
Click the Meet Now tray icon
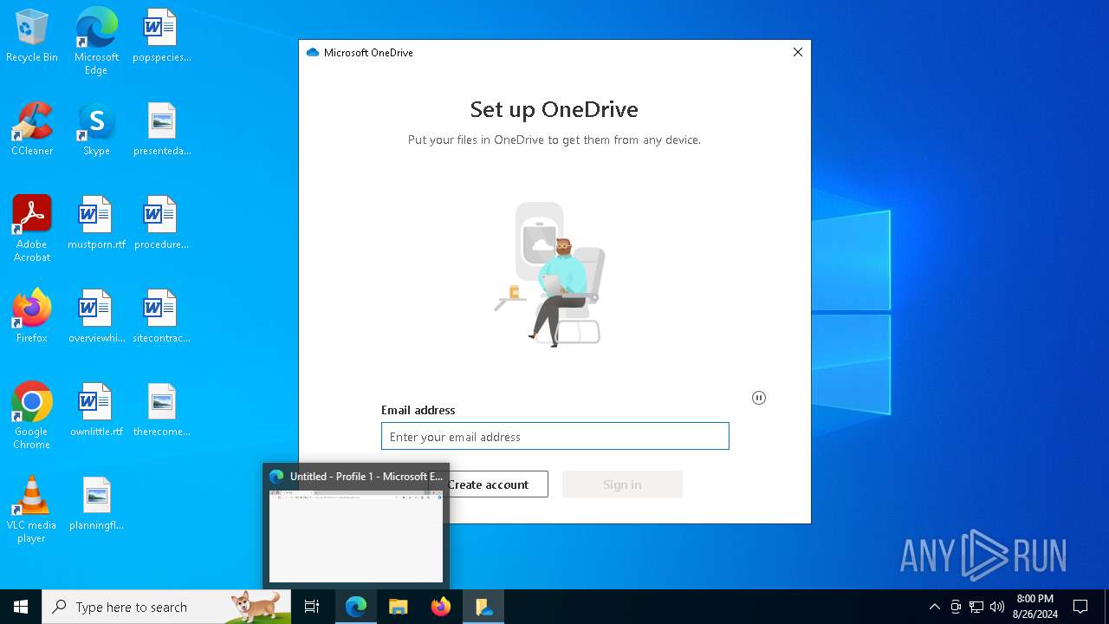coord(956,607)
